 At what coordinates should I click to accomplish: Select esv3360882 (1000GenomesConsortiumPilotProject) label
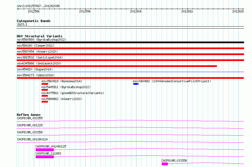click(172, 81)
